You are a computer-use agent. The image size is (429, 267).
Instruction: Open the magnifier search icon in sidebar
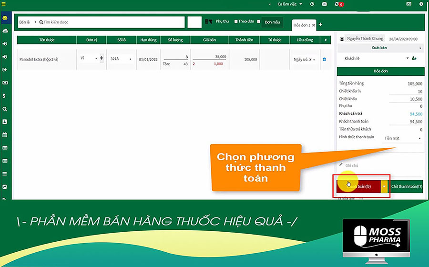5,109
